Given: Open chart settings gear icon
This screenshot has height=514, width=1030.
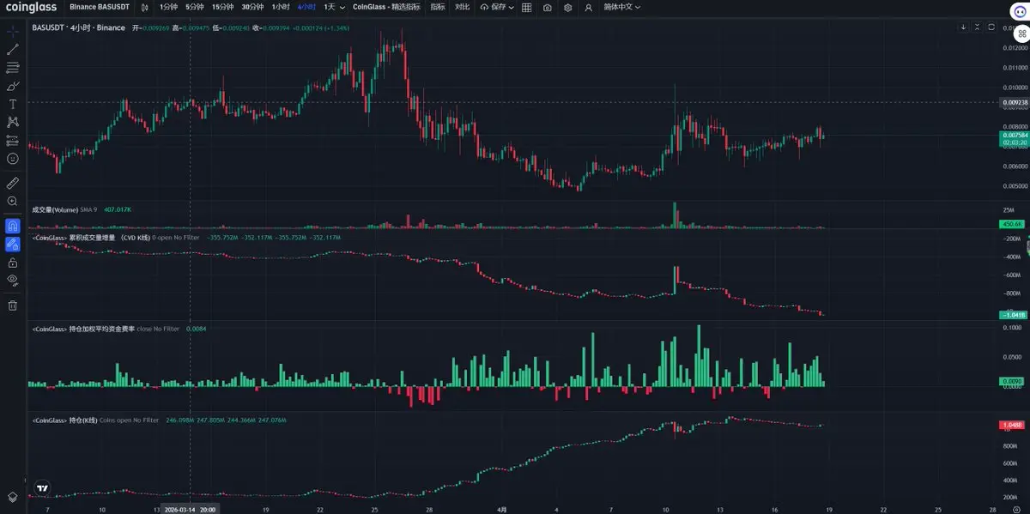Looking at the screenshot, I should [x=568, y=7].
